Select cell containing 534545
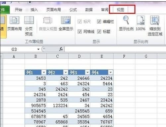Image resolution: width=166 pixels, height=127 pixels. [x=35, y=111]
